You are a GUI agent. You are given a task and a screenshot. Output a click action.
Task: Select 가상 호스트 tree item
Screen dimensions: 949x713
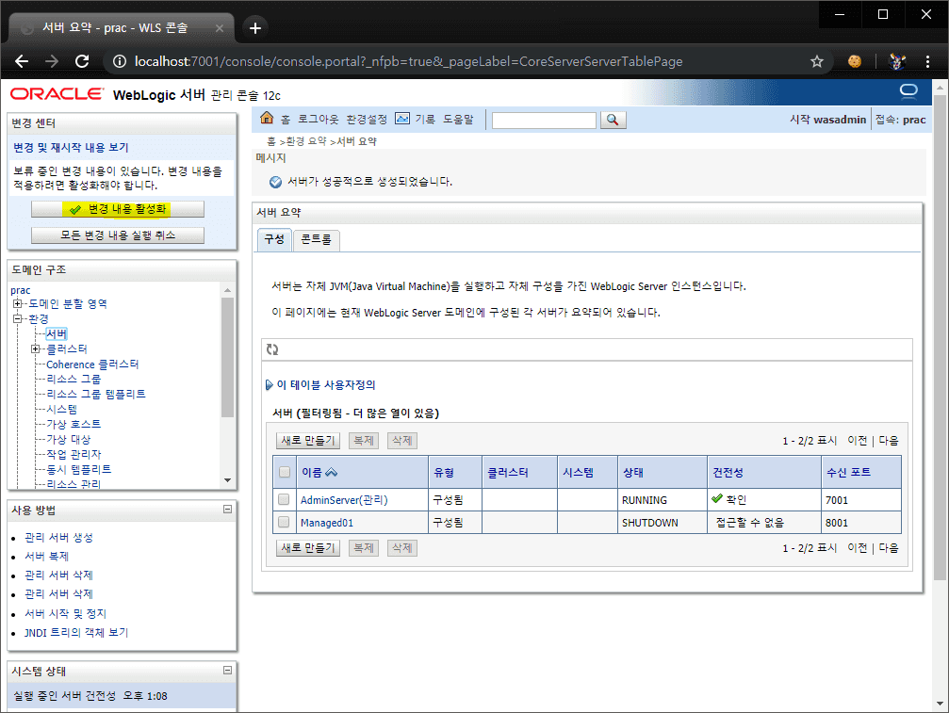click(74, 424)
